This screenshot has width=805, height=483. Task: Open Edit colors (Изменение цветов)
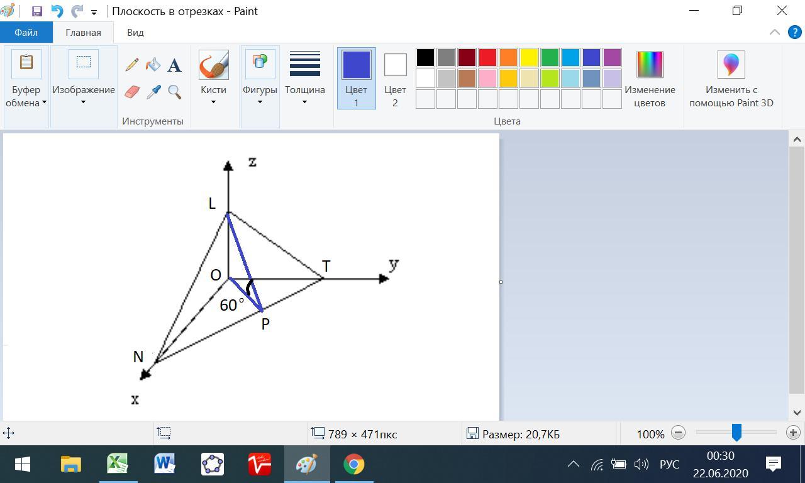coord(650,79)
